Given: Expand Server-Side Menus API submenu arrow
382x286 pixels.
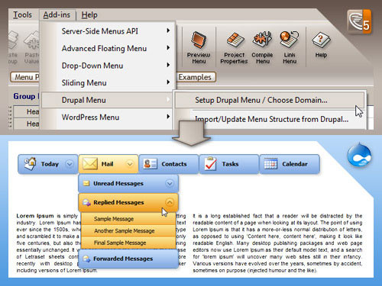Looking at the screenshot, I should (168, 31).
